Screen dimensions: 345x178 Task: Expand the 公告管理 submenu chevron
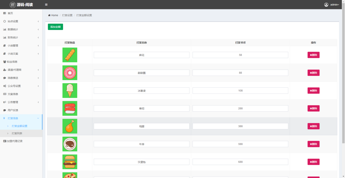click(38, 102)
